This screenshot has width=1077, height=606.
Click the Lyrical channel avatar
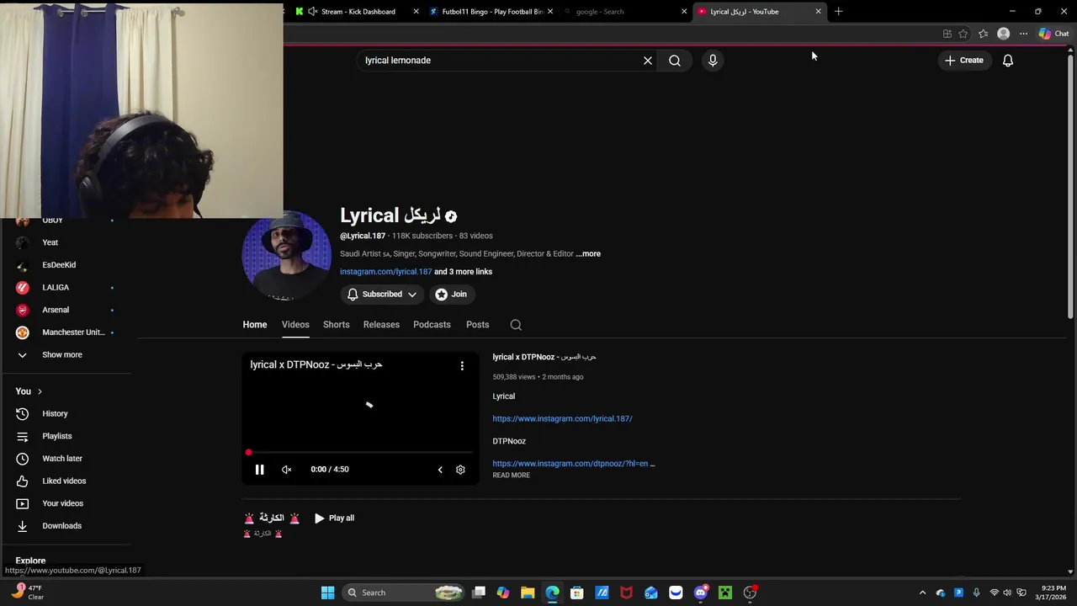287,256
